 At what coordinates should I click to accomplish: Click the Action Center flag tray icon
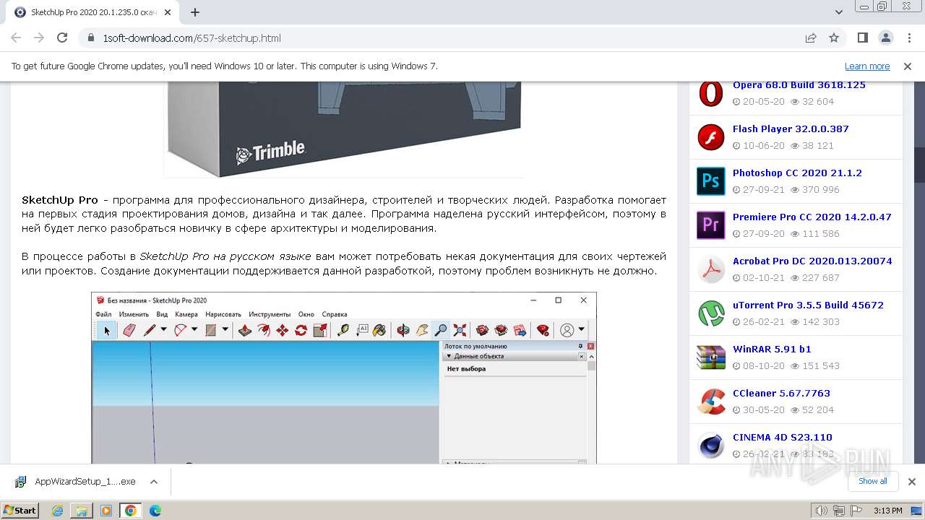point(856,511)
